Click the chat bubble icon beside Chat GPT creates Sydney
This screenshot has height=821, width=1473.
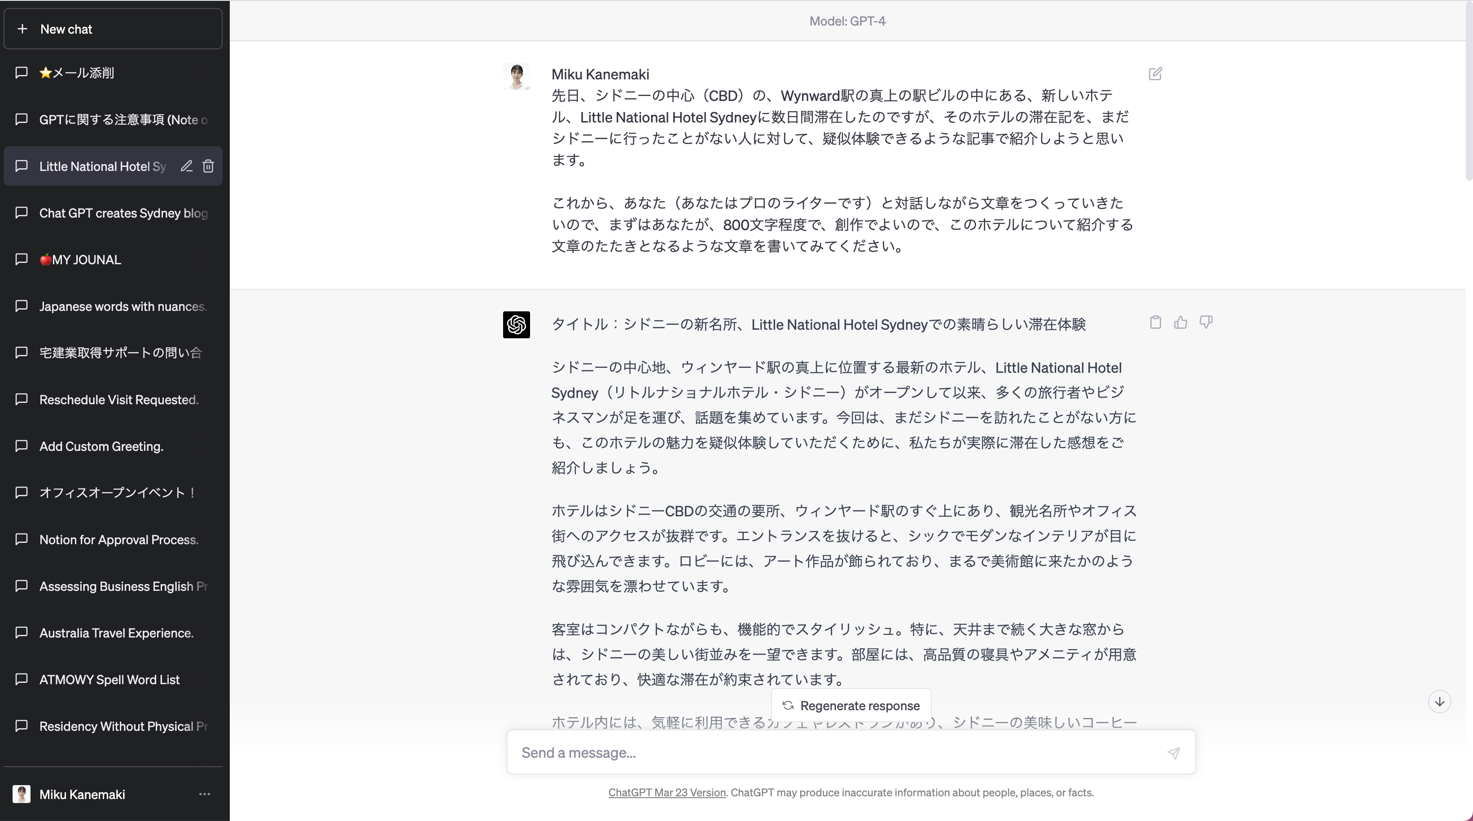pyautogui.click(x=21, y=213)
